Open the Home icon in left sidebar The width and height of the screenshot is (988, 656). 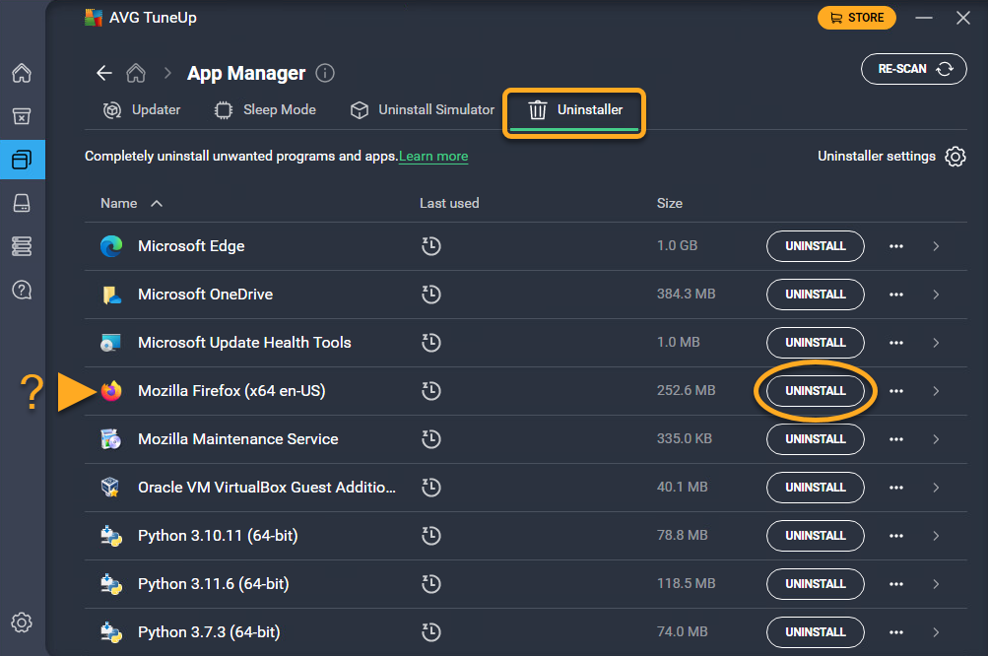22,73
